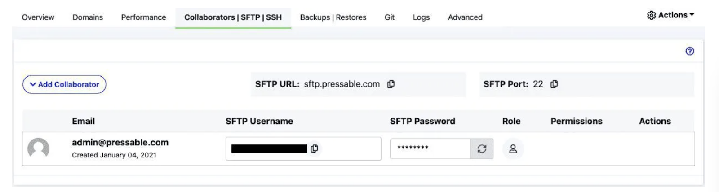
Task: Switch to the Overview tab
Action: pyautogui.click(x=38, y=17)
